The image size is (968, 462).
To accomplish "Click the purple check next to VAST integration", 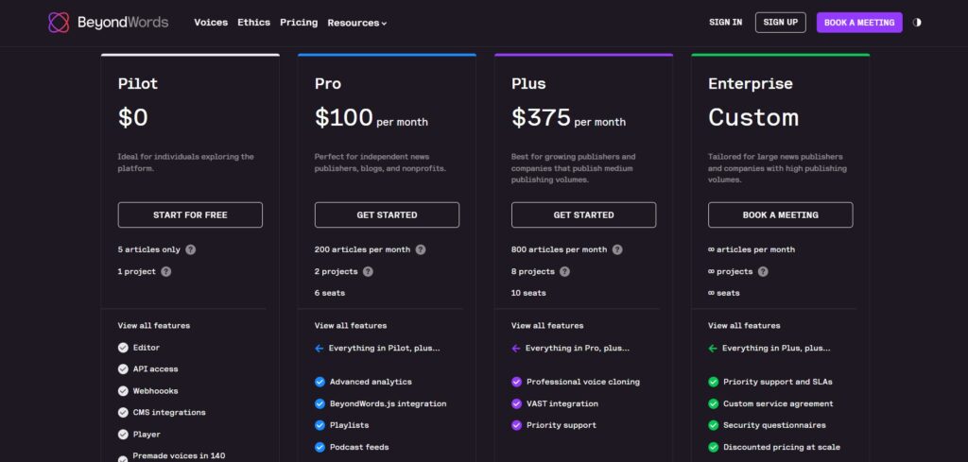I will (x=517, y=404).
